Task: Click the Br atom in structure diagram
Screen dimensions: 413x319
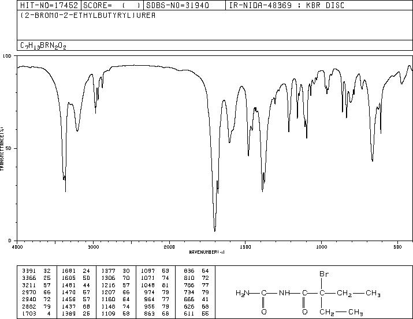Action: click(324, 274)
